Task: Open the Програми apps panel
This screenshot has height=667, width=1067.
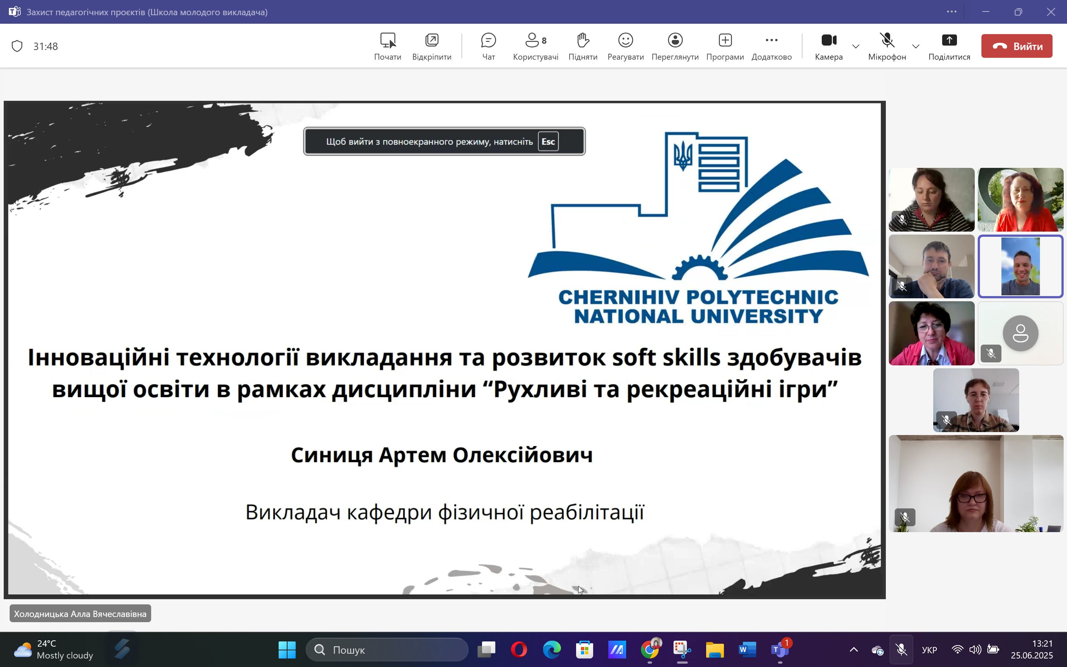Action: [x=724, y=46]
